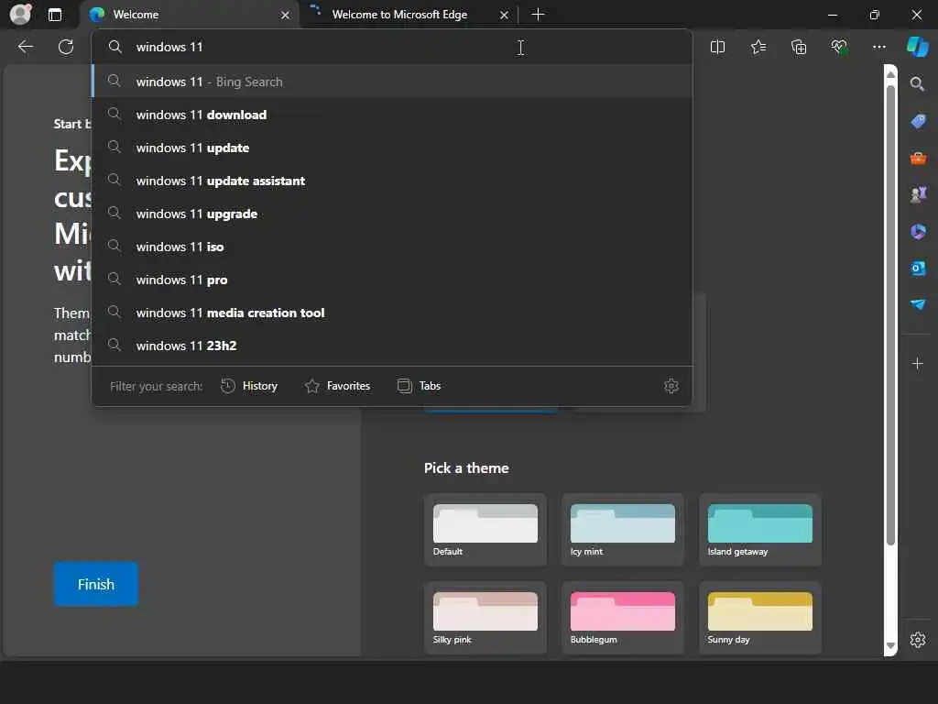This screenshot has width=938, height=704.
Task: Open the Collections icon
Action: [799, 47]
